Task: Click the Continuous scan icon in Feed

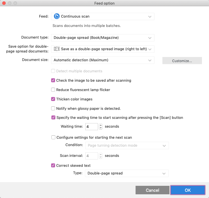Action: (56, 17)
